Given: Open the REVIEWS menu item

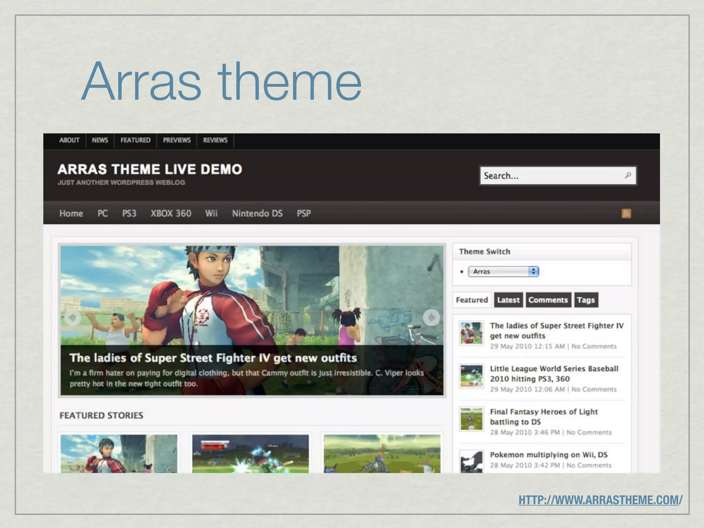Looking at the screenshot, I should (215, 140).
